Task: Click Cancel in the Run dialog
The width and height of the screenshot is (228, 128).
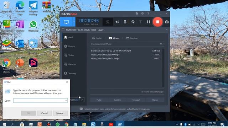Action: click(x=44, y=113)
